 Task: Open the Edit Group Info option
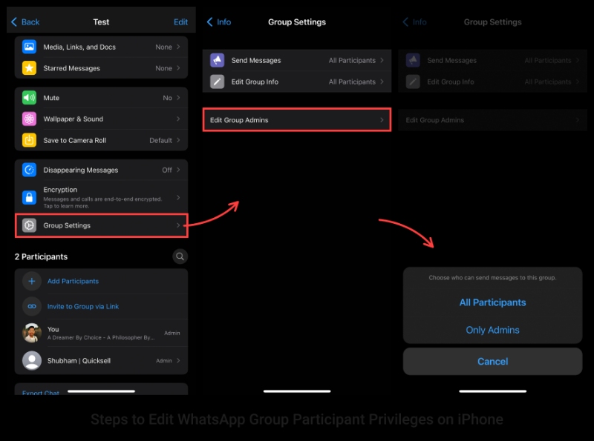click(x=296, y=82)
